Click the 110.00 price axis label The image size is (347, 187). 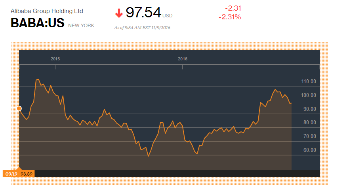pos(309,82)
